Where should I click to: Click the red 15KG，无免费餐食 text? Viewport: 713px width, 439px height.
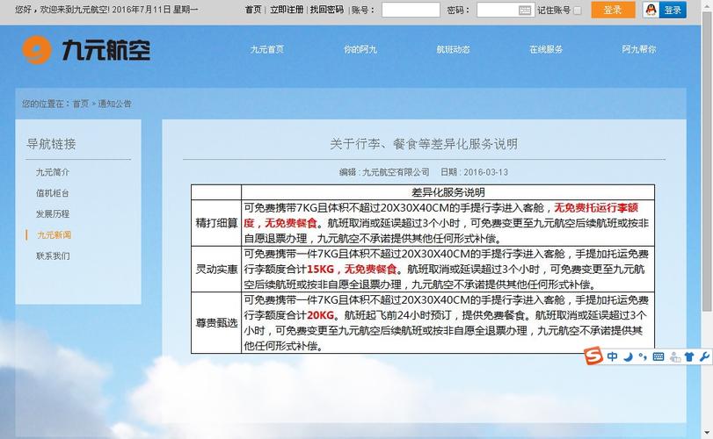click(x=352, y=270)
